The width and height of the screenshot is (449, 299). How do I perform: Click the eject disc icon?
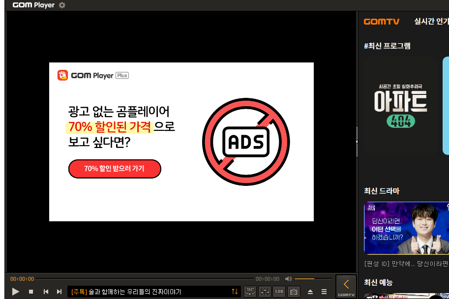310,291
